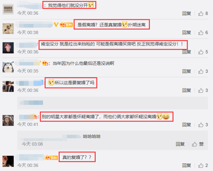This screenshot has height=171, width=213.
Task: Open the avatar of the 00:41 commenter
Action: pos(8,120)
